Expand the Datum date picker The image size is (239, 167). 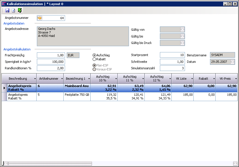pyautogui.click(x=232, y=62)
